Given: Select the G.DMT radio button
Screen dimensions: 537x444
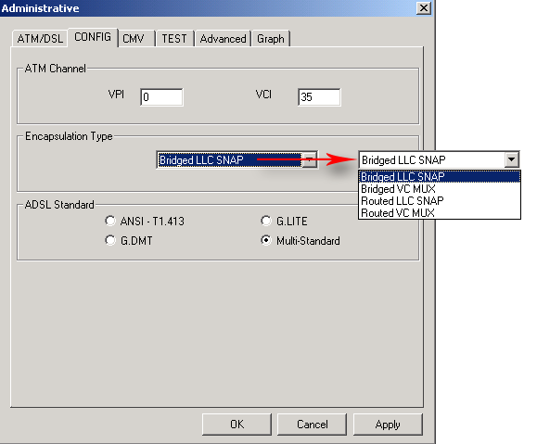Looking at the screenshot, I should (110, 241).
